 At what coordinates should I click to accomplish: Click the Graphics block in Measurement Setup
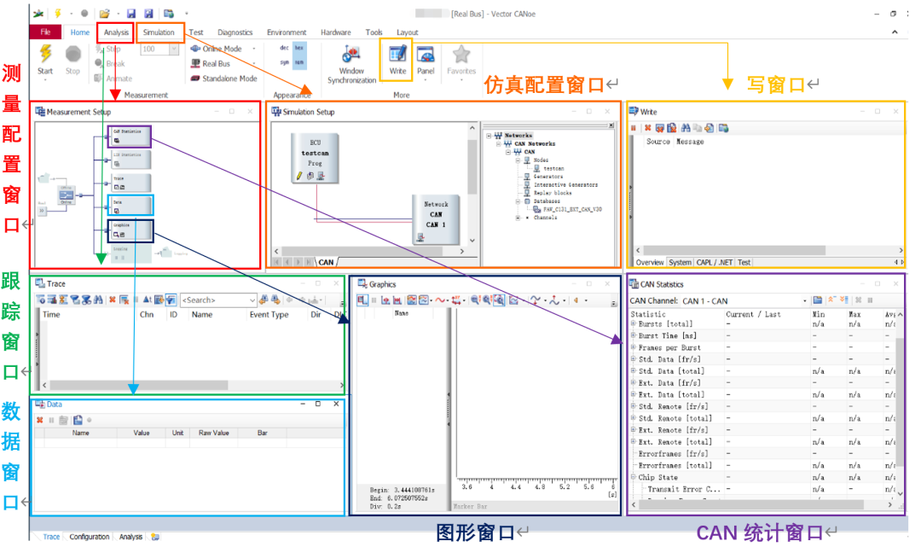coord(130,230)
